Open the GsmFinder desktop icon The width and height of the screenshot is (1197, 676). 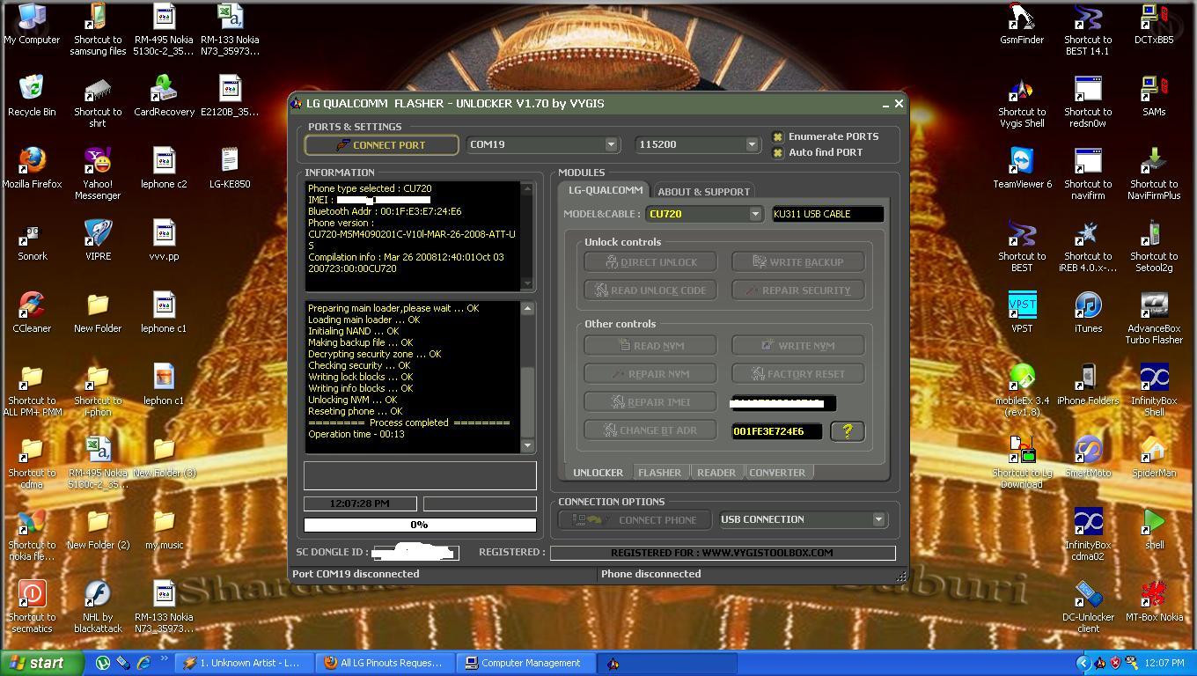(1022, 24)
